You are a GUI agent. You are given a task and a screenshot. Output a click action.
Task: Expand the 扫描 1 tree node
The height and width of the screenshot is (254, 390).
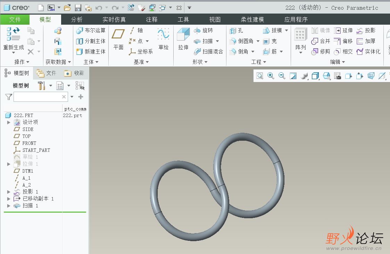pyautogui.click(x=9, y=206)
